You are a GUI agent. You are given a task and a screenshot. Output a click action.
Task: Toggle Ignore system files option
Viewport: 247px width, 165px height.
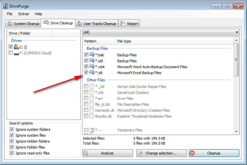[12, 135]
